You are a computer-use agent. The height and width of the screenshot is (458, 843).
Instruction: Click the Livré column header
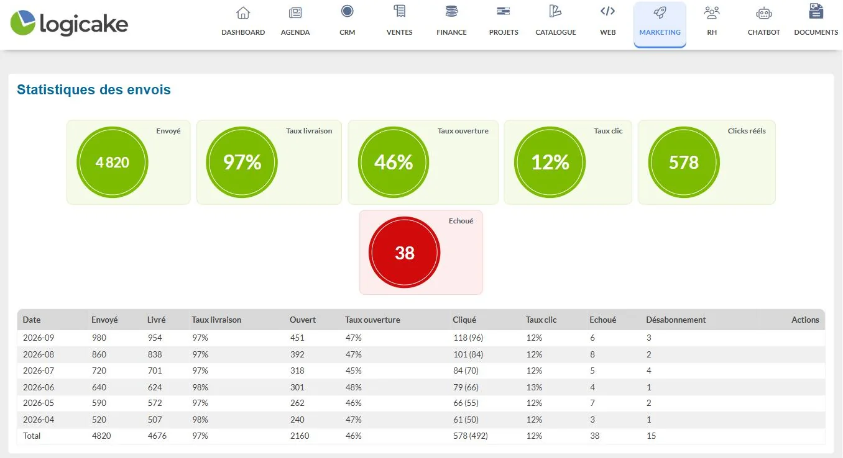point(157,320)
